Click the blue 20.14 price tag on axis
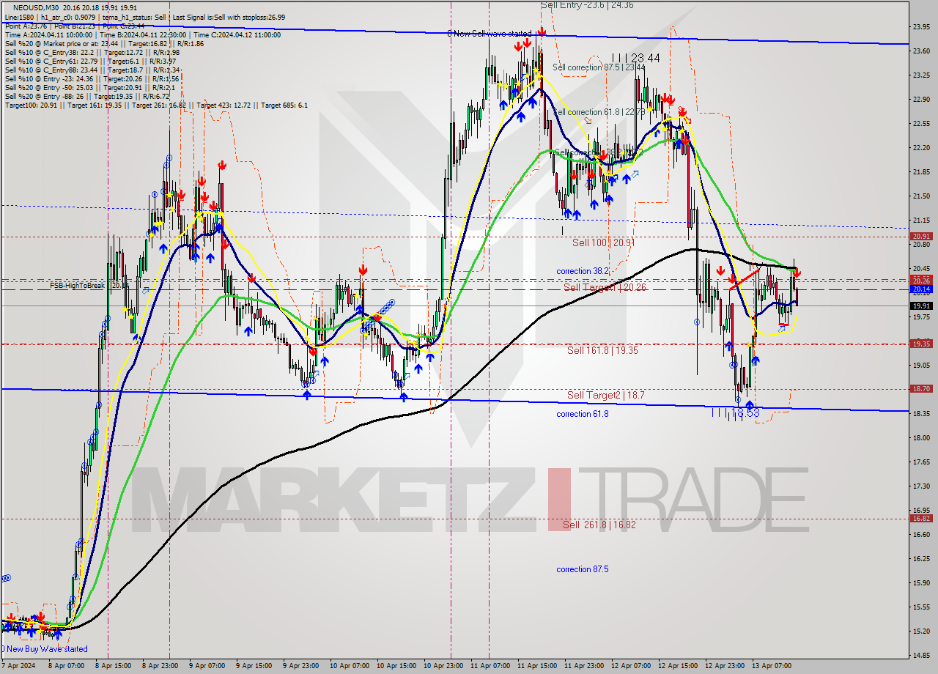Image resolution: width=938 pixels, height=674 pixels. pos(921,289)
